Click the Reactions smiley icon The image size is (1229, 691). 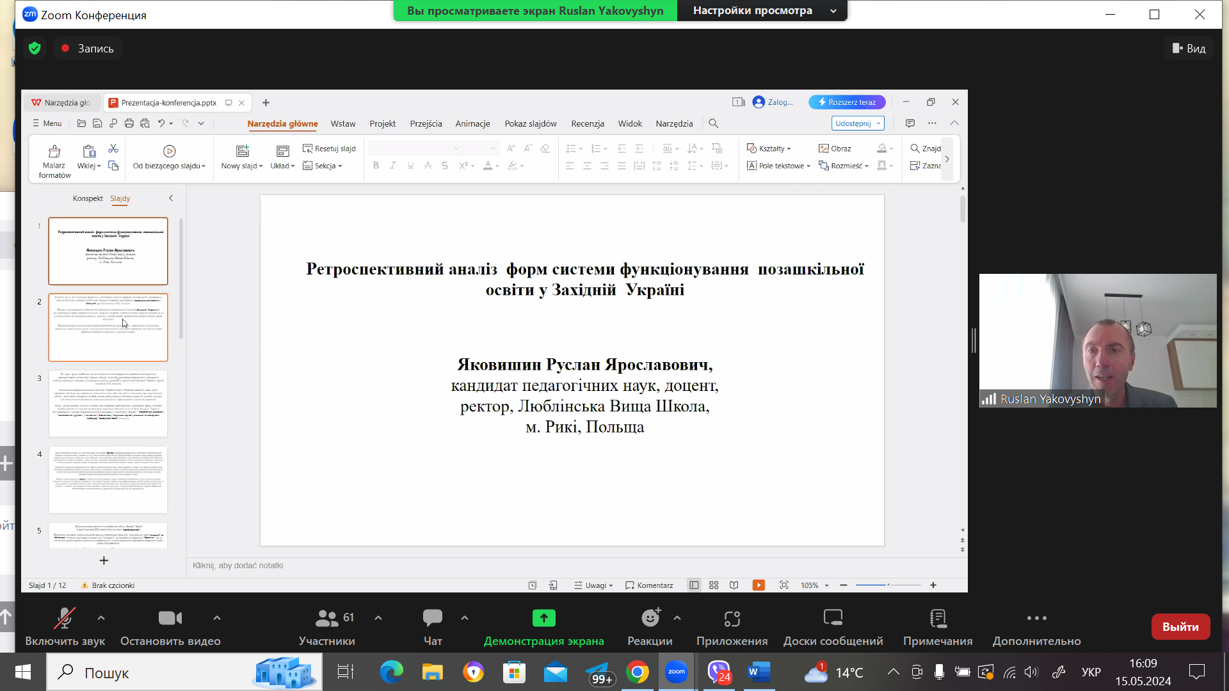pos(650,618)
